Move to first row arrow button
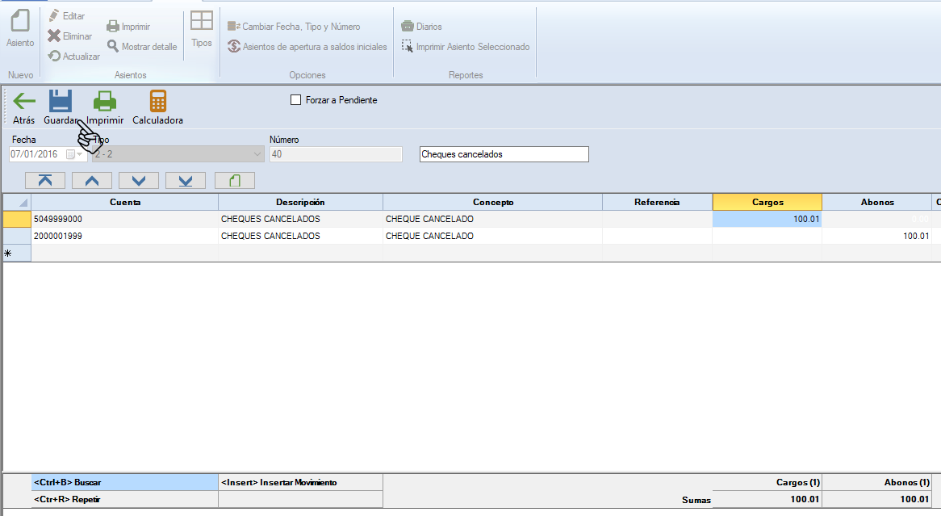941x516 pixels. [x=45, y=180]
